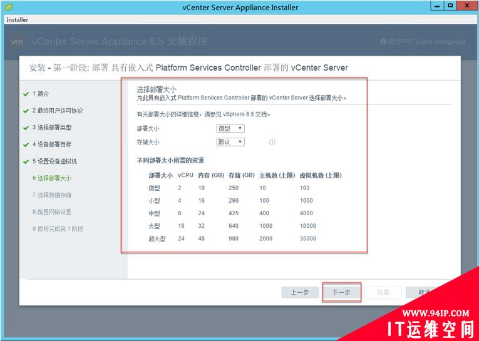Select step 7 选择数据存储
Image resolution: width=479 pixels, height=341 pixels.
52,195
